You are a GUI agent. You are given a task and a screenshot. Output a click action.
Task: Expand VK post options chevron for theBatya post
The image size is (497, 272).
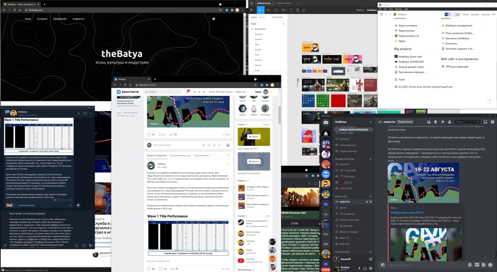point(228,164)
